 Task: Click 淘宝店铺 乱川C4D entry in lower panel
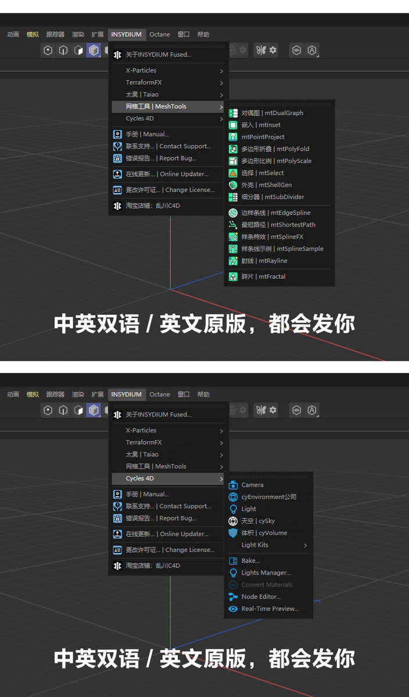click(x=168, y=565)
